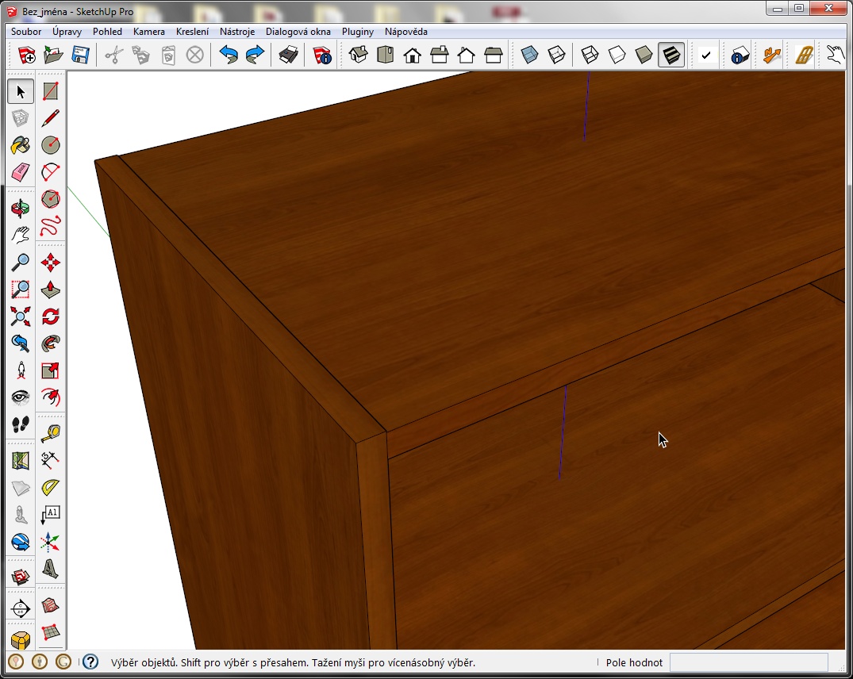
Task: Enable wireframe face style
Action: [589, 55]
